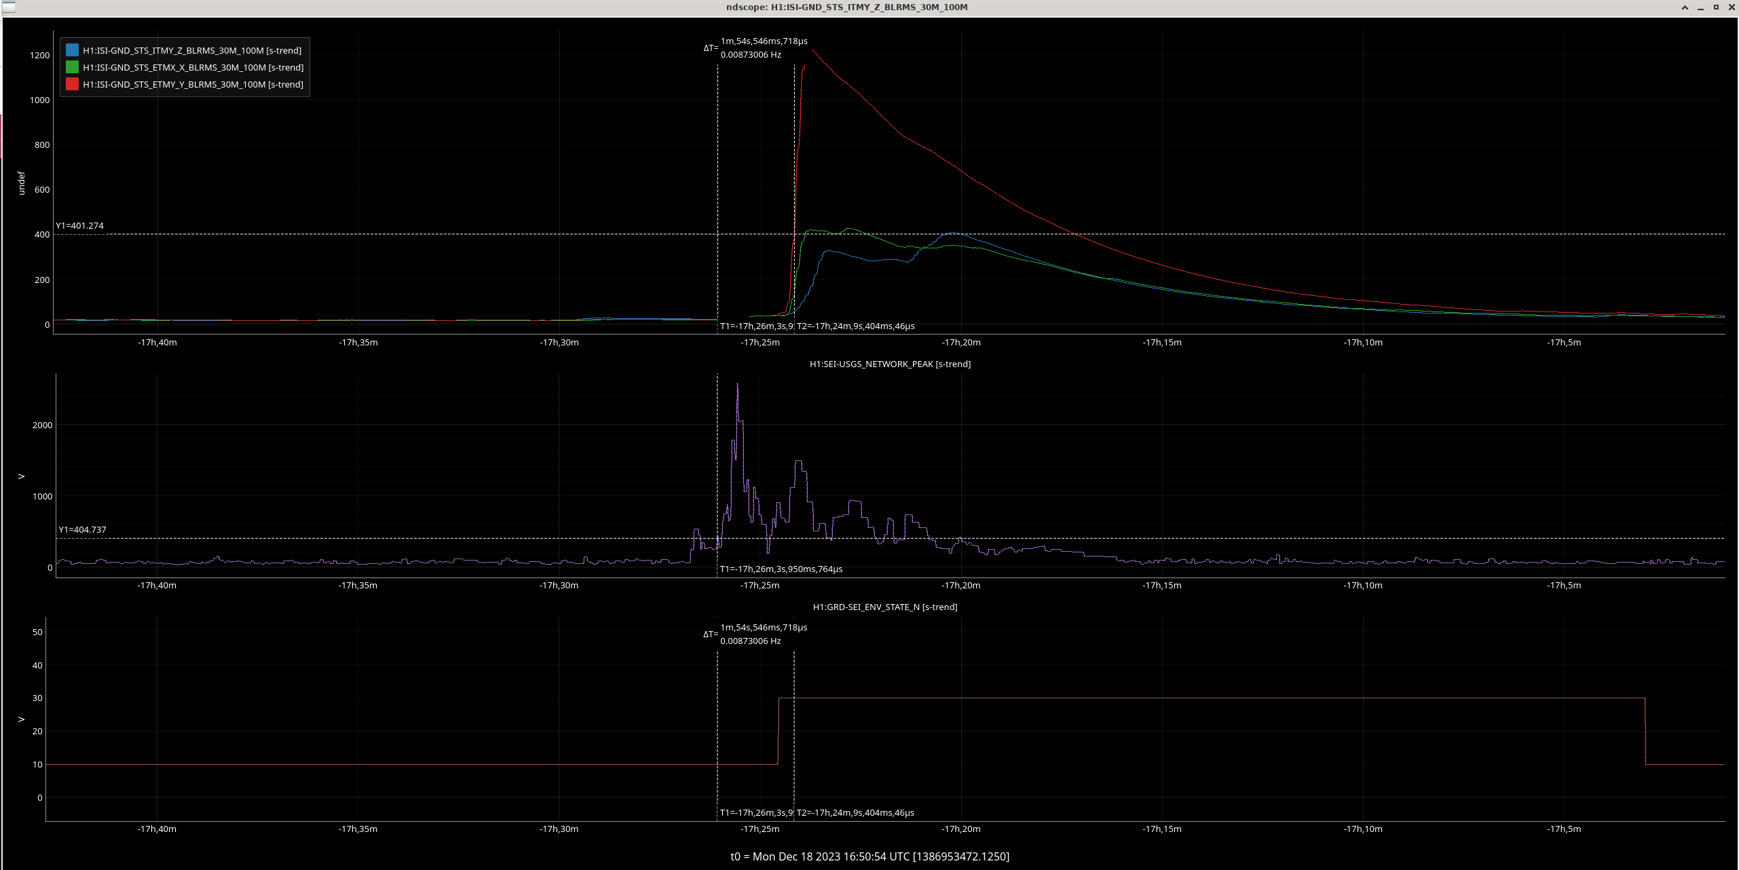Close the ndscope window
This screenshot has height=870, width=1739.
tap(1731, 7)
